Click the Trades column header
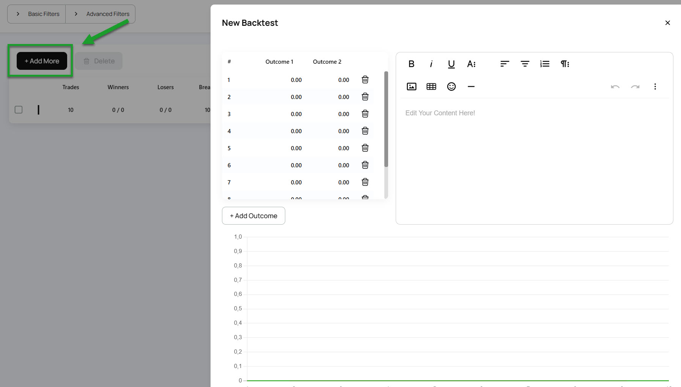Image resolution: width=681 pixels, height=387 pixels. point(71,87)
